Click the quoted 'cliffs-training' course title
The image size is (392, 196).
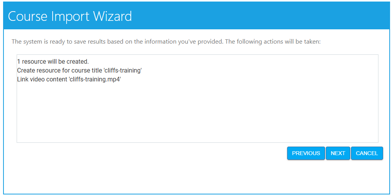(x=123, y=71)
